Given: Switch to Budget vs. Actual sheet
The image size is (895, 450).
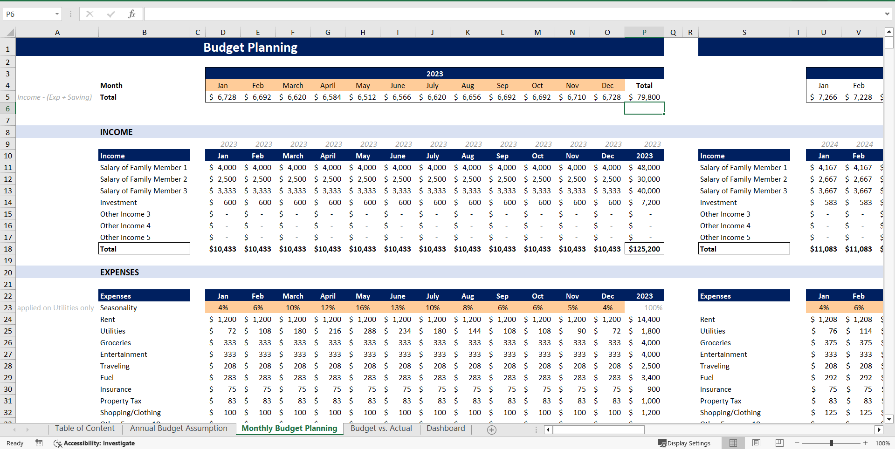Looking at the screenshot, I should pyautogui.click(x=381, y=429).
